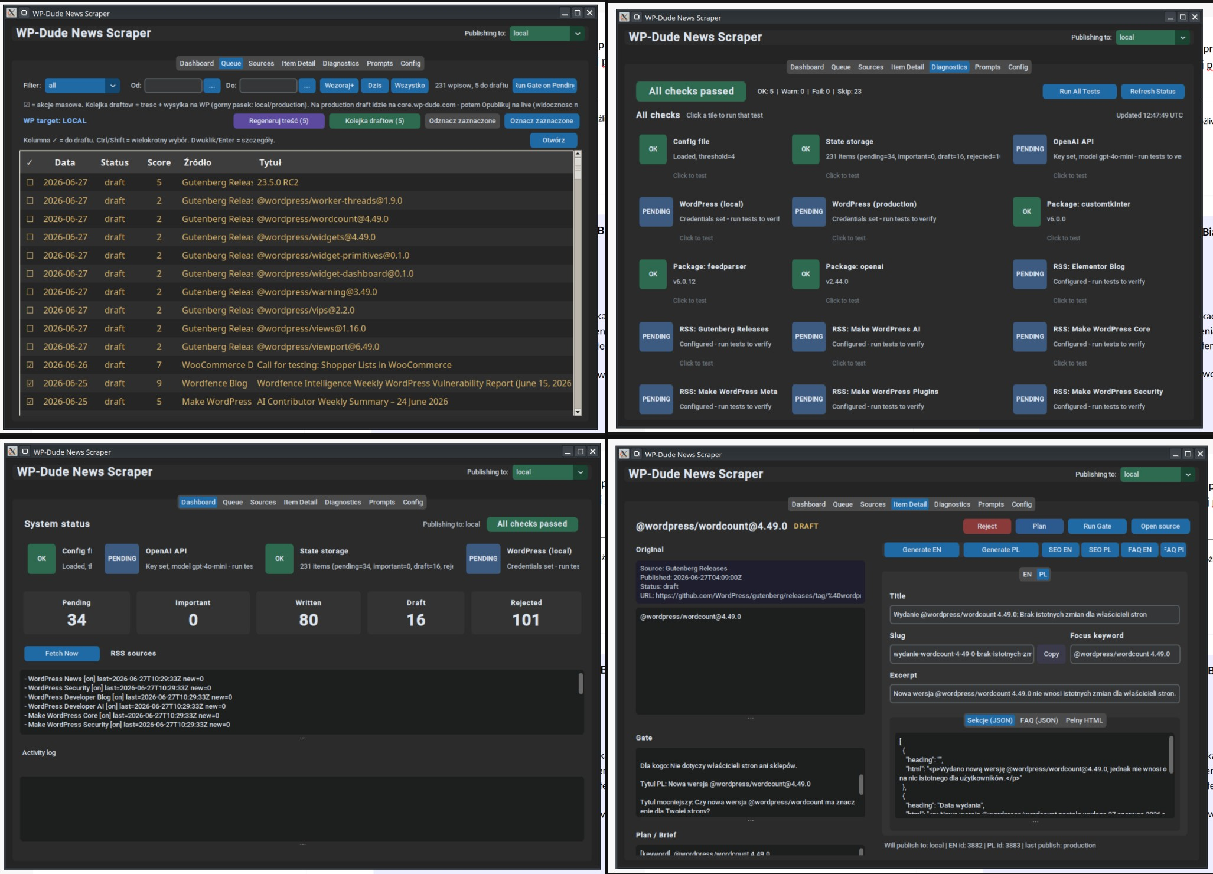Test WordPress (production) PENDING tile in Diagnostics
This screenshot has height=874, width=1213.
[808, 211]
